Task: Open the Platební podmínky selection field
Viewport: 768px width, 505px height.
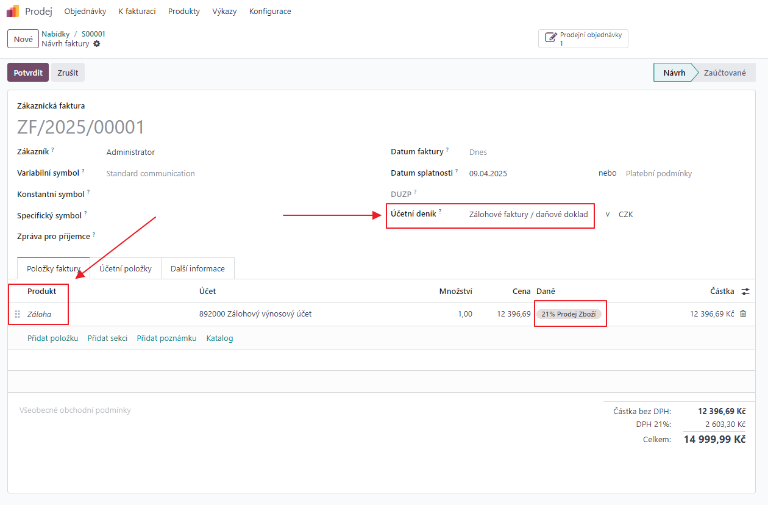Action: (658, 173)
